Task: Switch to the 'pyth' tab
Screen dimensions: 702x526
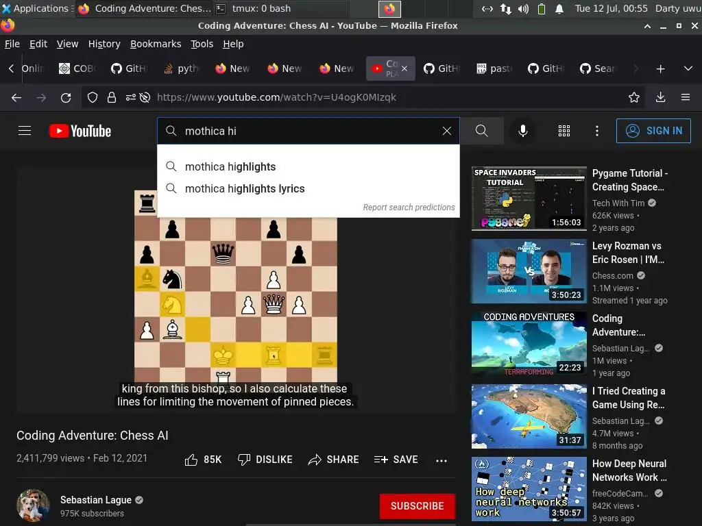Action: pyautogui.click(x=181, y=68)
